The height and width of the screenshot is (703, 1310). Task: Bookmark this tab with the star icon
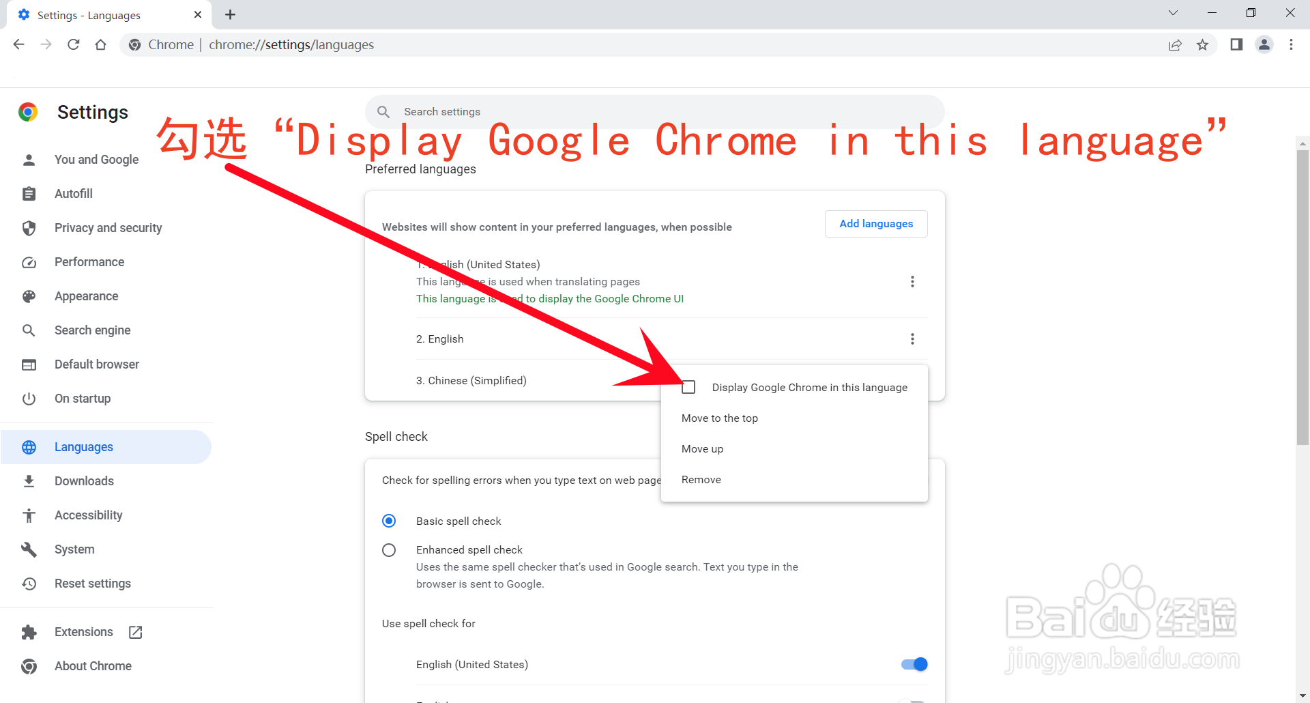1202,44
